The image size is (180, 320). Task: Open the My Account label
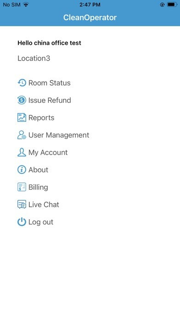pos(48,153)
